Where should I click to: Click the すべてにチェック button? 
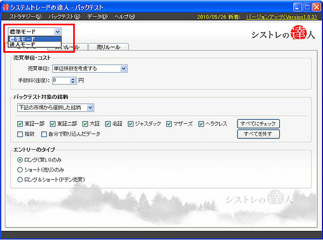click(258, 124)
